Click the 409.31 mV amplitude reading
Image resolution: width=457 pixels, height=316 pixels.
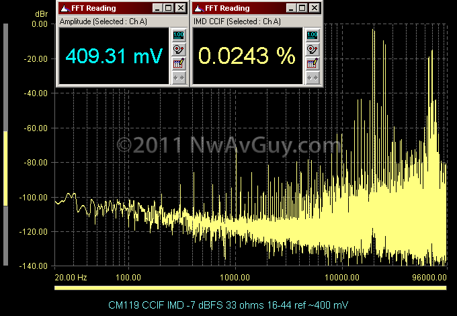(x=114, y=56)
